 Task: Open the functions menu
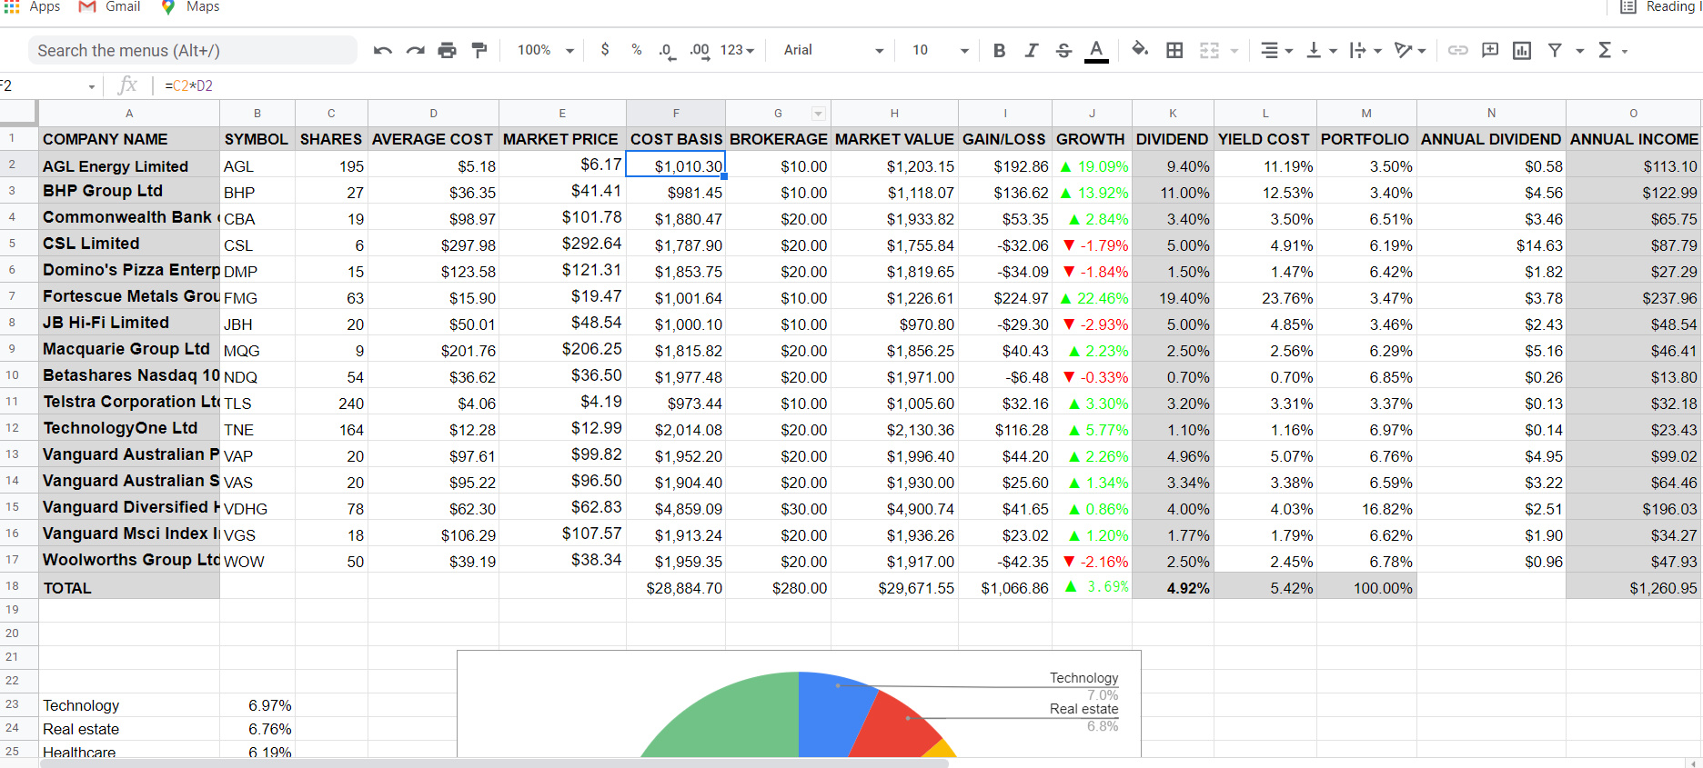click(x=1612, y=51)
